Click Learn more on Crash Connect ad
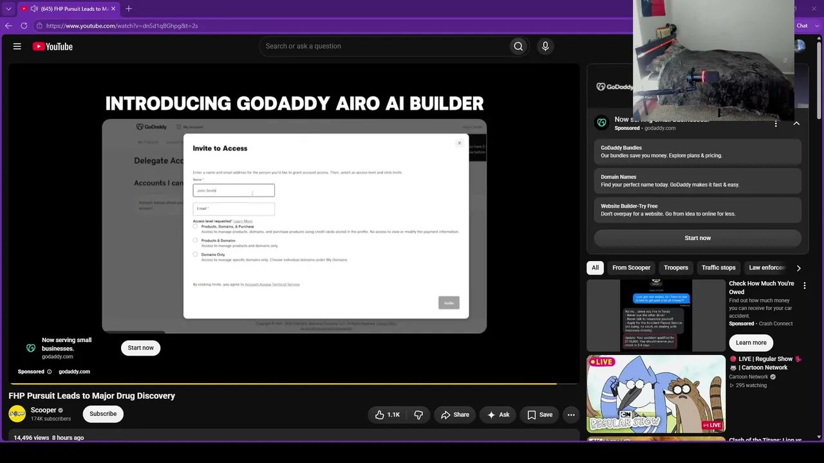Viewport: 824px width, 463px height. pyautogui.click(x=751, y=343)
